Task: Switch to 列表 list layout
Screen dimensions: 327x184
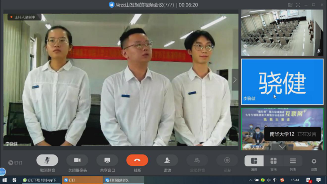Action: click(293, 162)
